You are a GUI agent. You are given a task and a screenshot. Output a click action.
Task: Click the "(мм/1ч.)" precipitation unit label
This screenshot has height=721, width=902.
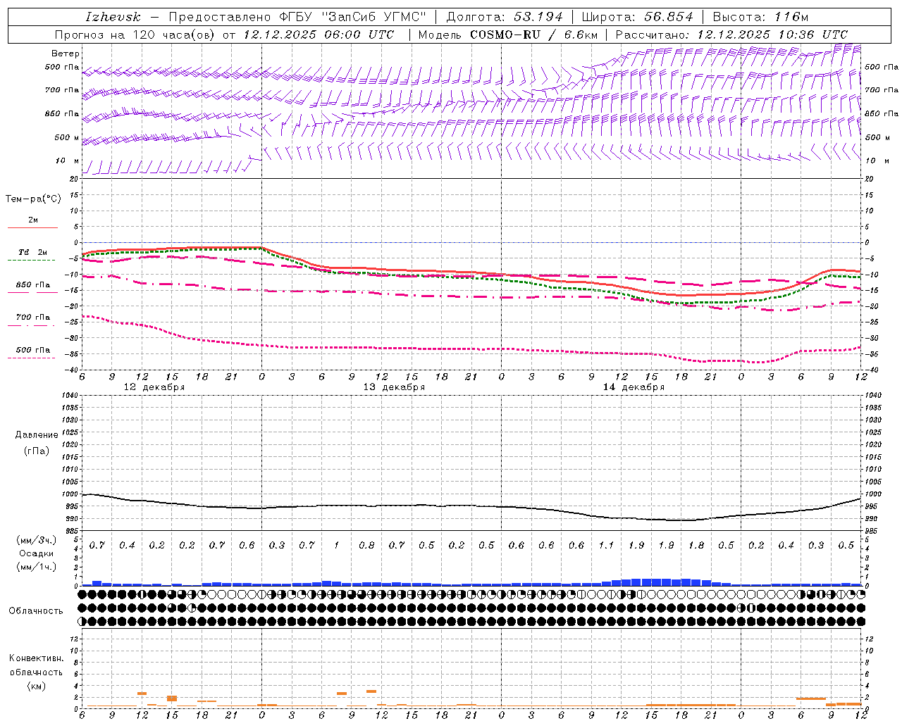37,566
